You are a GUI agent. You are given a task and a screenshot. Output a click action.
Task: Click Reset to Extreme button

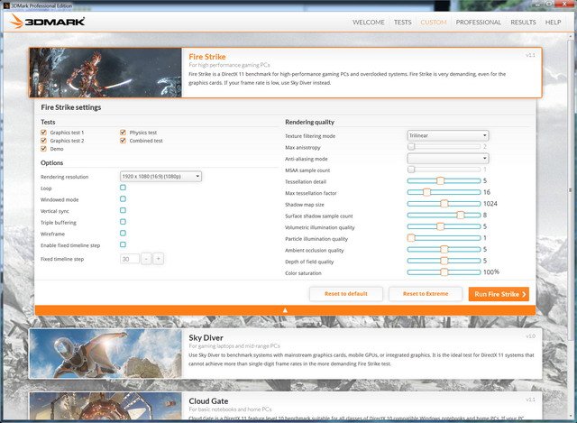click(426, 294)
